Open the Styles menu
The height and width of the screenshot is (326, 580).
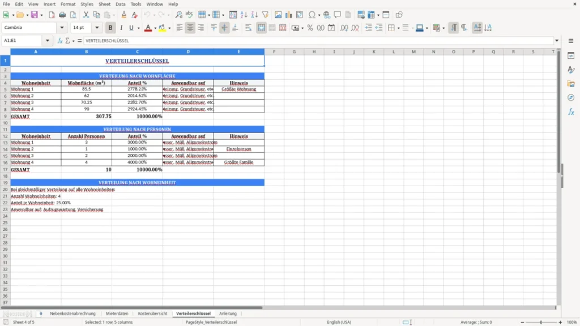[87, 4]
